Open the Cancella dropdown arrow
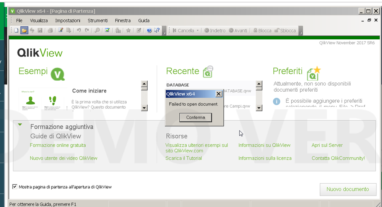This screenshot has height=207, width=382. tap(198, 31)
